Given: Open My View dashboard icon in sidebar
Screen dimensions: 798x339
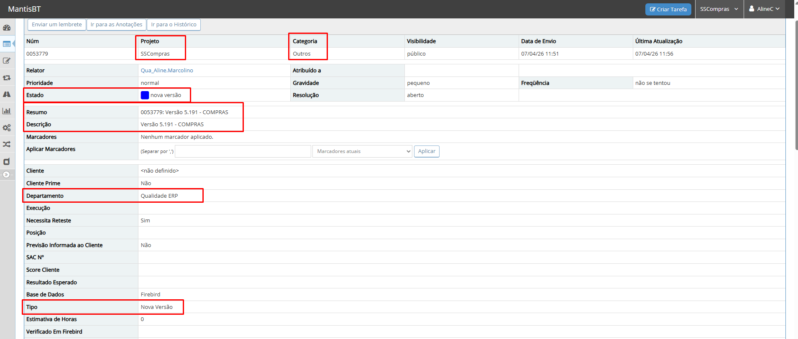Looking at the screenshot, I should tap(7, 28).
